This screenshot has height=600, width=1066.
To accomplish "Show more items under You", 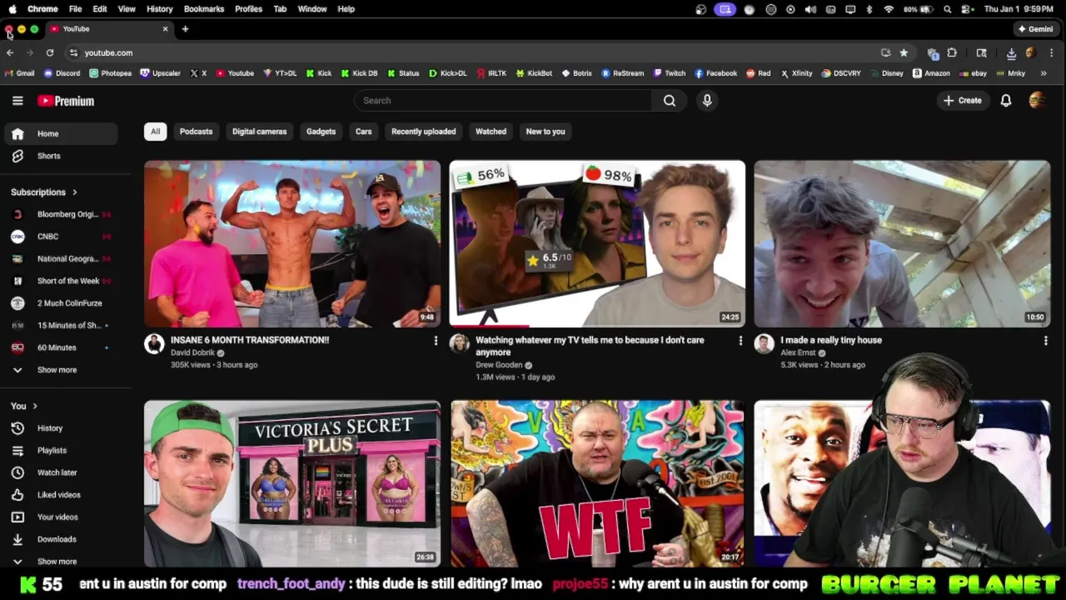I will tap(57, 562).
